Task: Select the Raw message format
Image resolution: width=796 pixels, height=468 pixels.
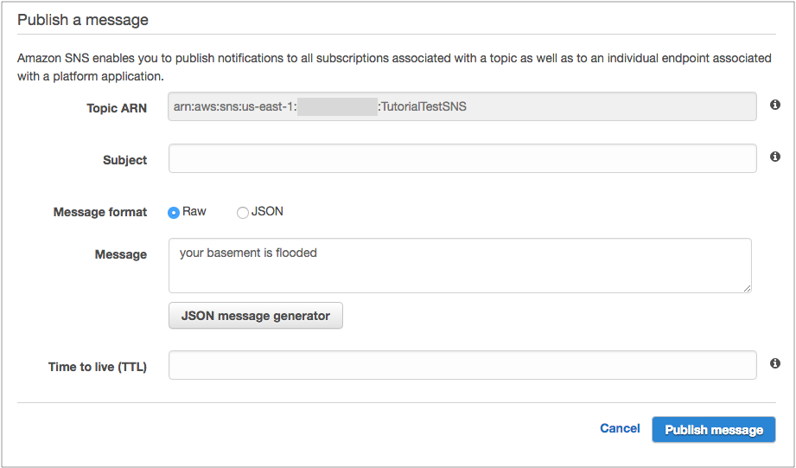Action: (x=174, y=213)
